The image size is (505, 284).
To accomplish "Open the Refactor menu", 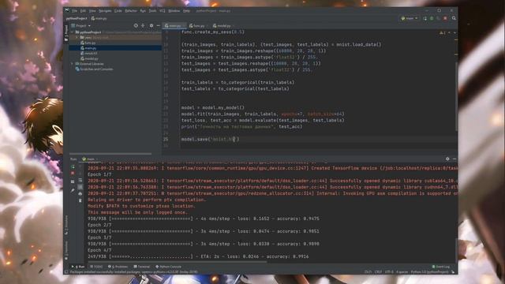I will pos(131,11).
